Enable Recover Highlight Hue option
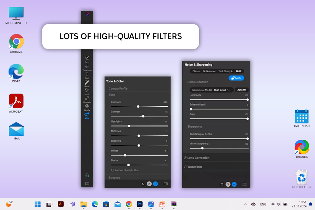Viewport: 315px width, 210px height. coord(112,170)
